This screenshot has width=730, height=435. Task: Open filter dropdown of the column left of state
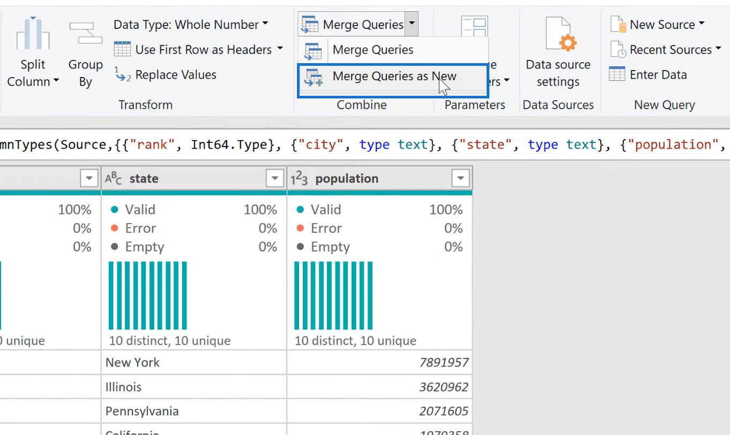click(90, 179)
